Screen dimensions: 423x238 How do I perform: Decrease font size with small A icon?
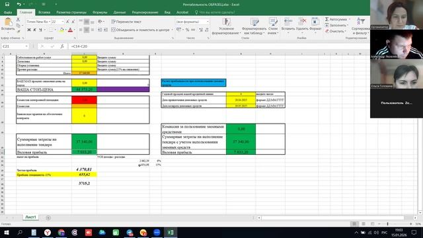click(x=73, y=22)
